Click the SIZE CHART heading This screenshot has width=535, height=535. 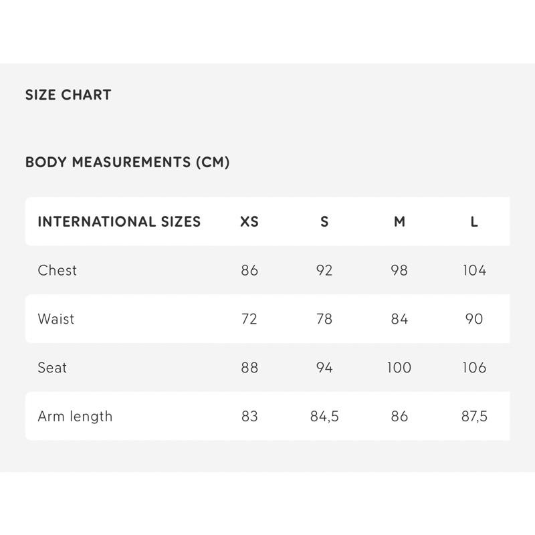coord(68,95)
